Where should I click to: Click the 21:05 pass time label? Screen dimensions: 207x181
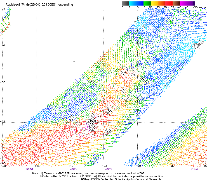[x=194, y=169]
